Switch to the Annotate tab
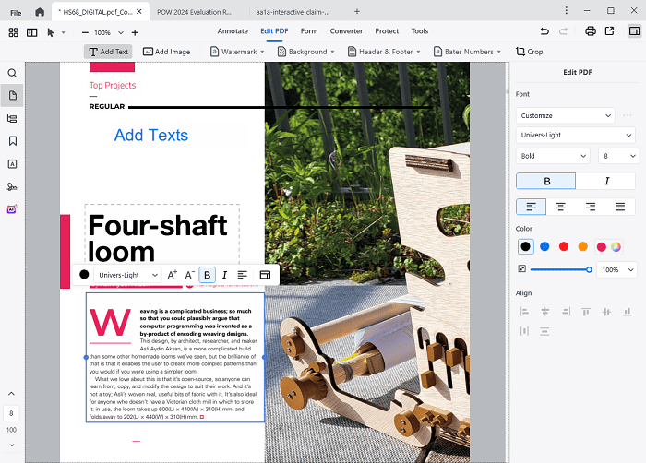This screenshot has width=646, height=463. (233, 31)
